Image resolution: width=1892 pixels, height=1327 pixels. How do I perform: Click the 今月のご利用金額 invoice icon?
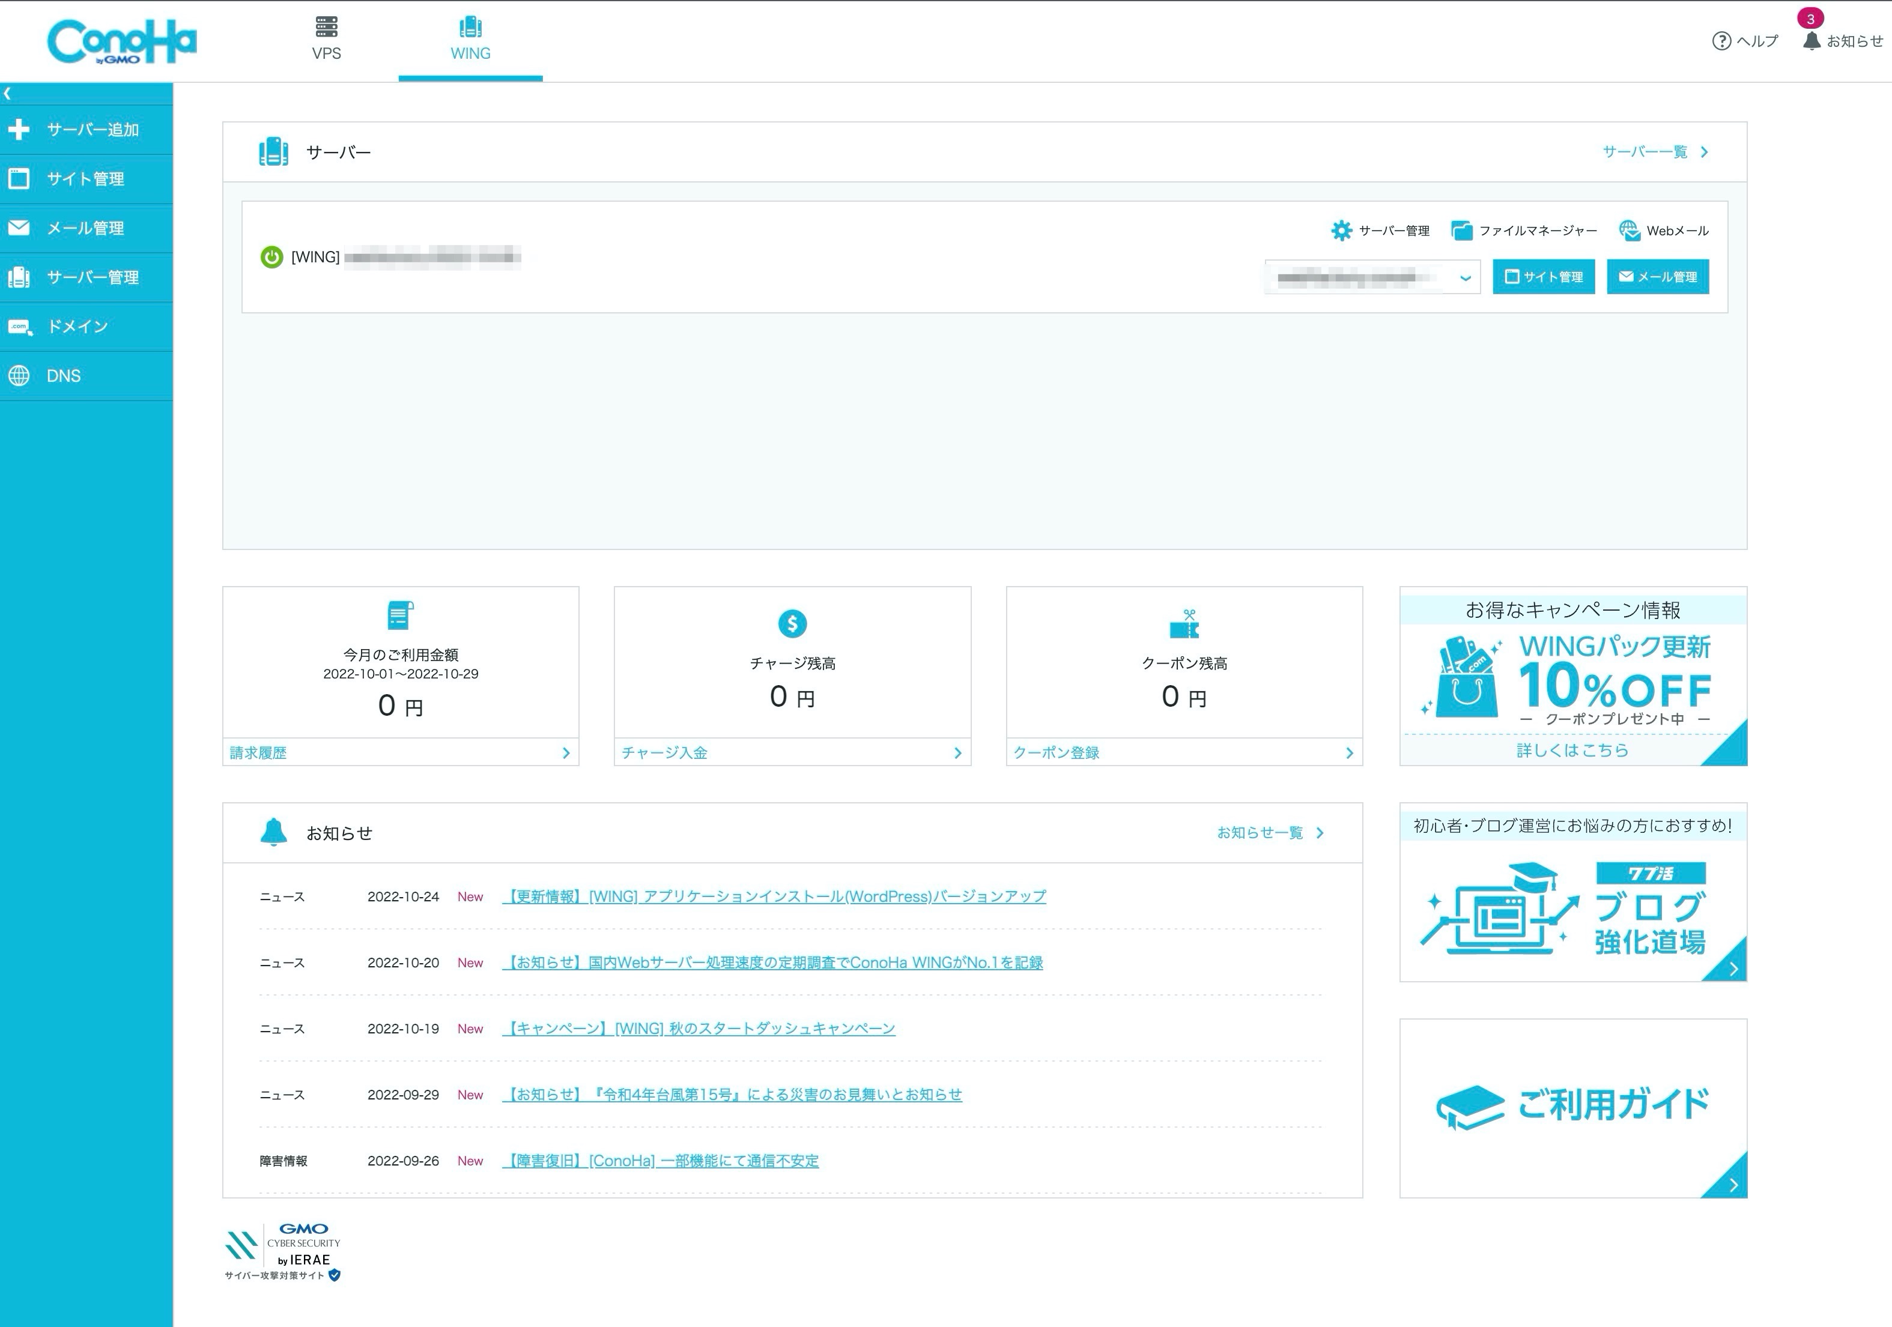pos(401,615)
